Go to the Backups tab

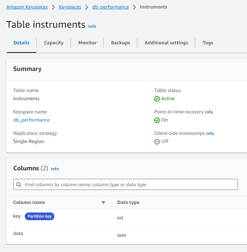click(121, 43)
